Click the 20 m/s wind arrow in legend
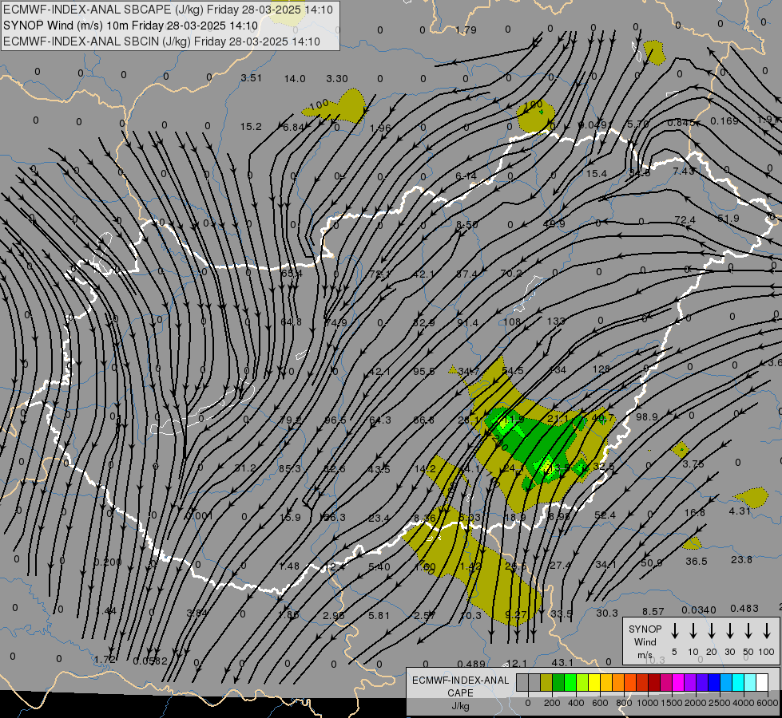 coord(711,630)
